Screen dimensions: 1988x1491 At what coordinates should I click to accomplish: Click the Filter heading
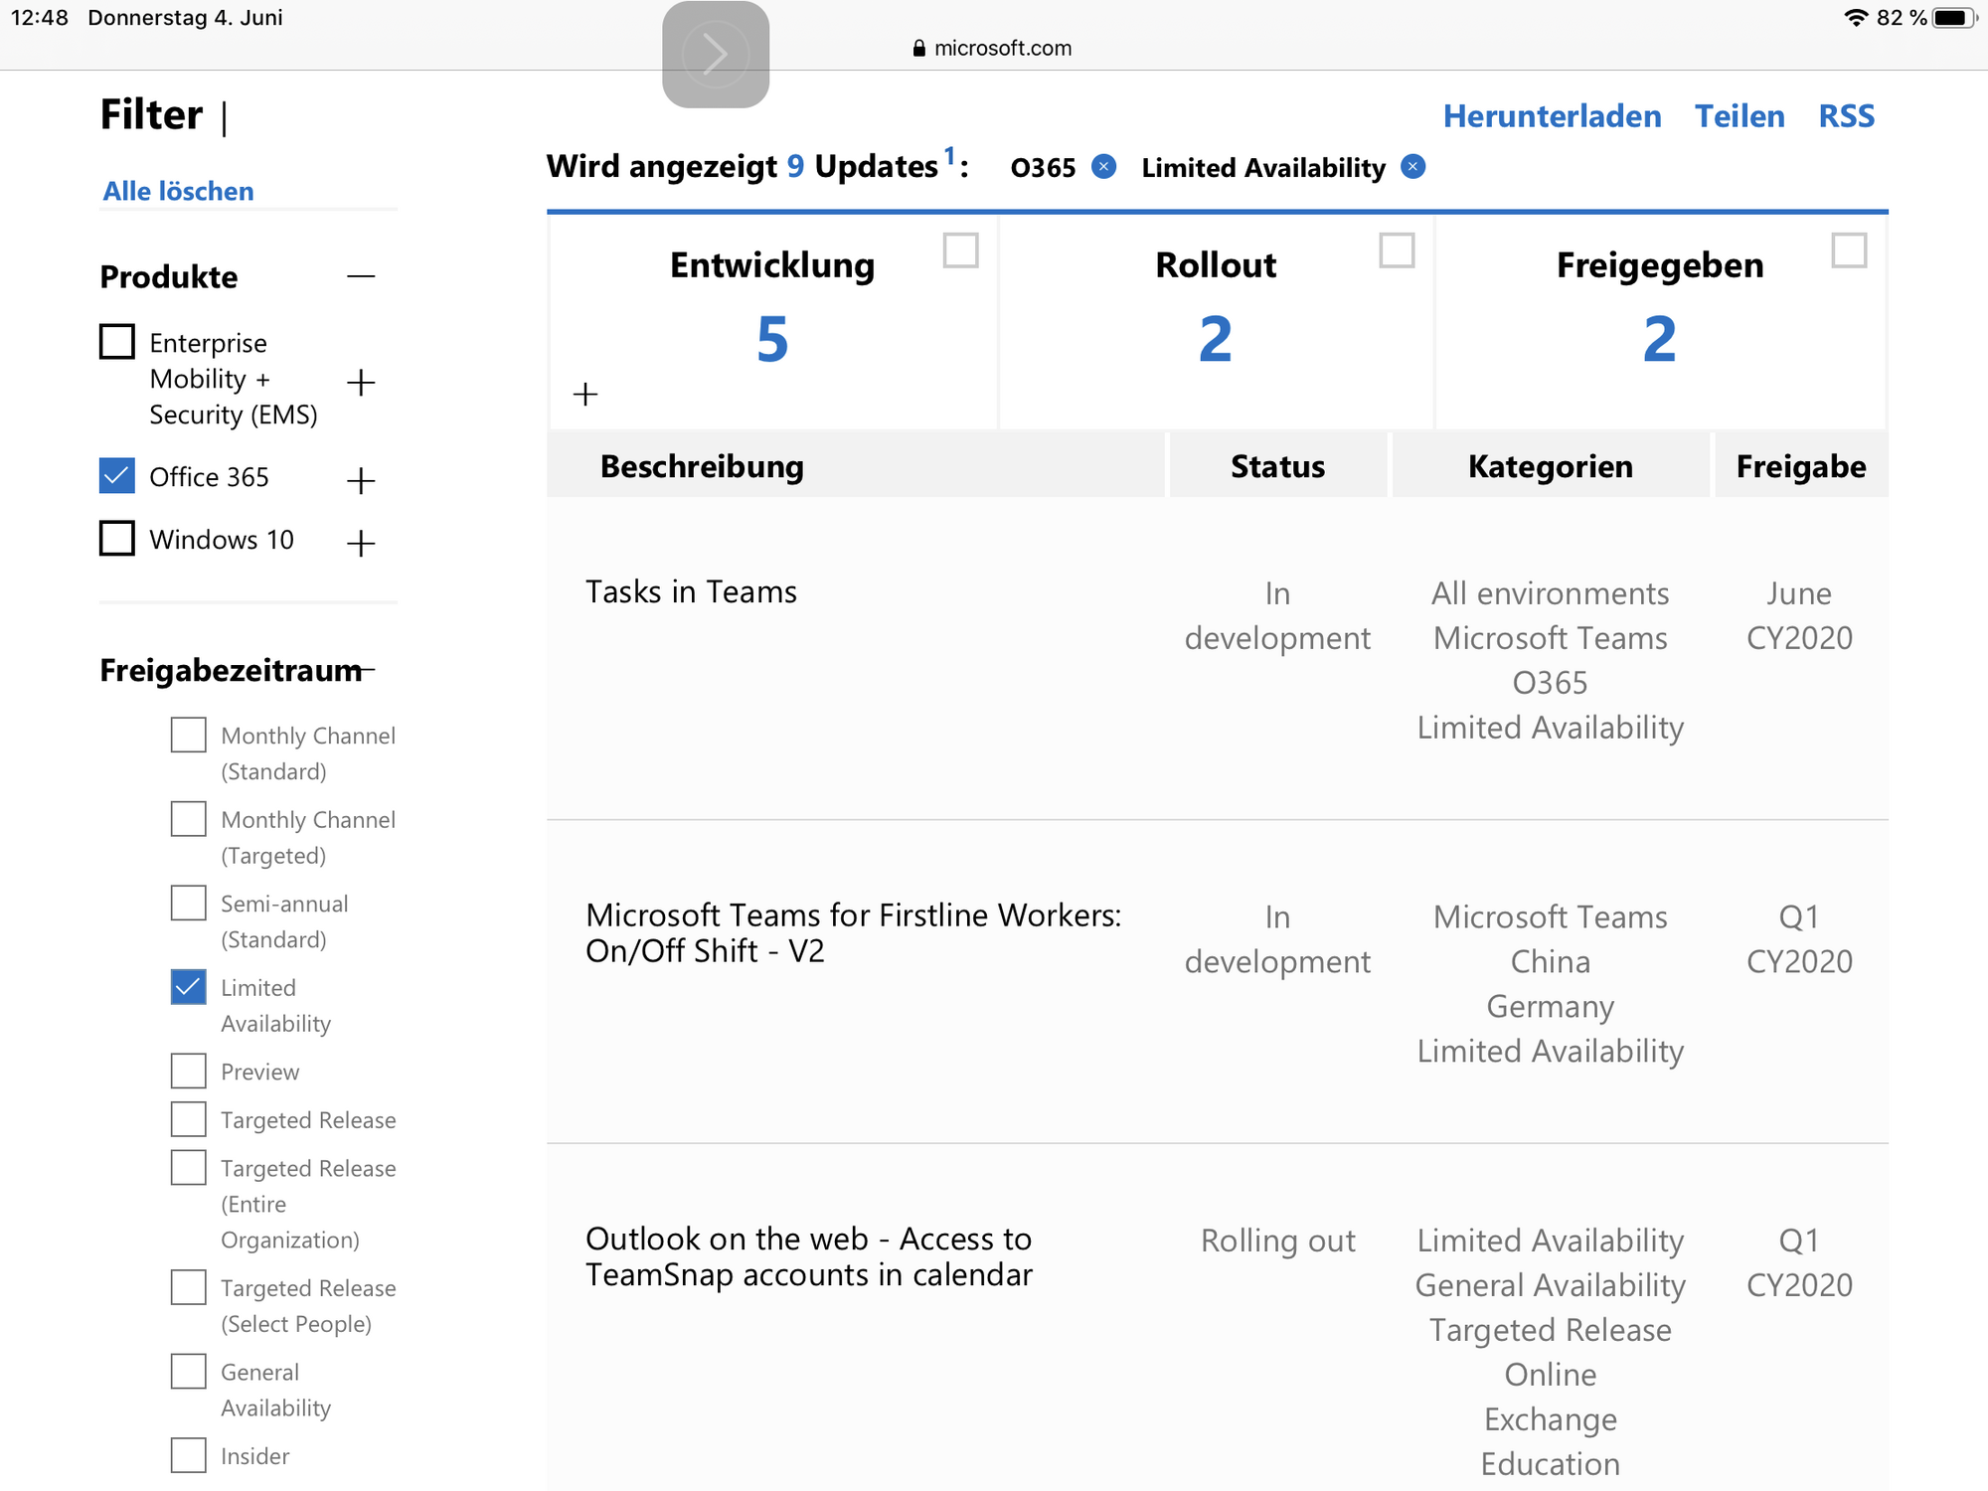152,115
